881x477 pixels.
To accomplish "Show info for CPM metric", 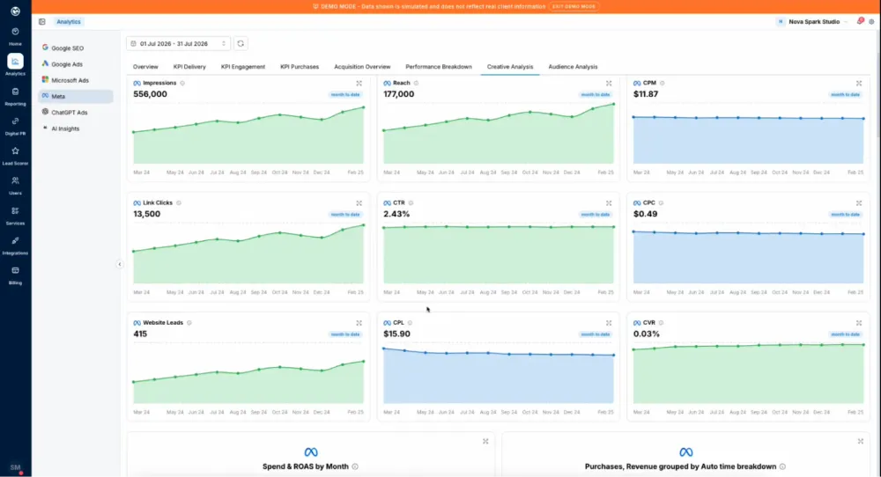I will [x=663, y=83].
